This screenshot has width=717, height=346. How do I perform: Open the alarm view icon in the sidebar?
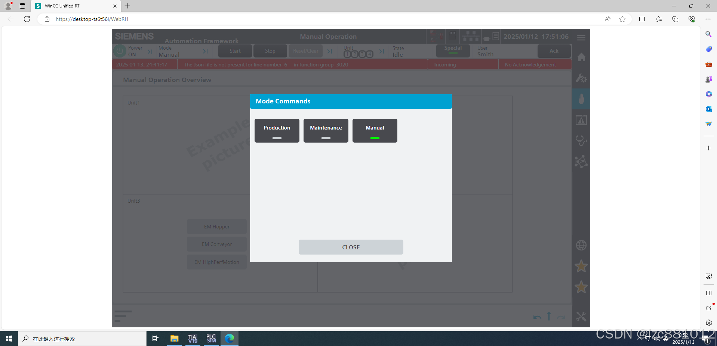581,120
